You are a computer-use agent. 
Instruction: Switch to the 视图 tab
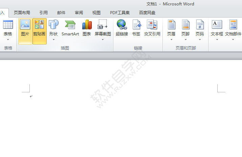click(x=96, y=12)
